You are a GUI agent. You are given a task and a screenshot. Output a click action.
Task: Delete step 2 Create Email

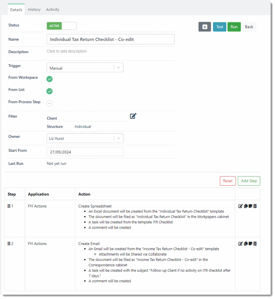coord(255,244)
